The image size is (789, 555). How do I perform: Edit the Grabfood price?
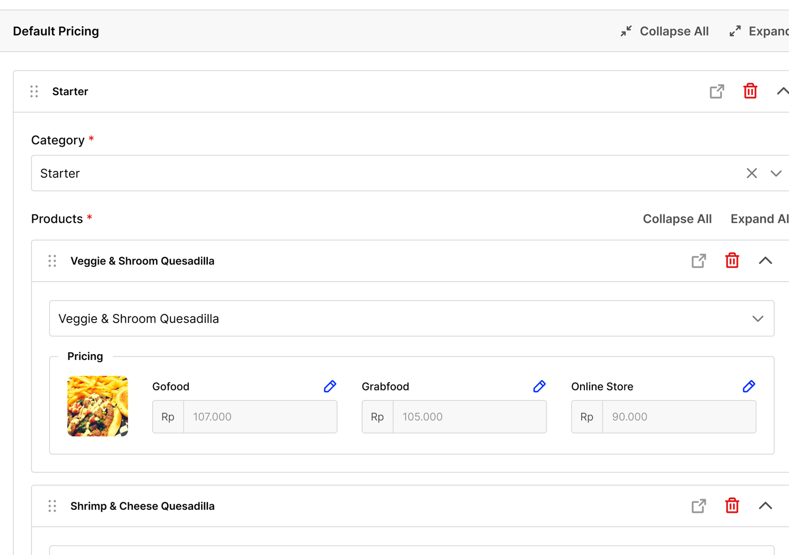pyautogui.click(x=539, y=386)
